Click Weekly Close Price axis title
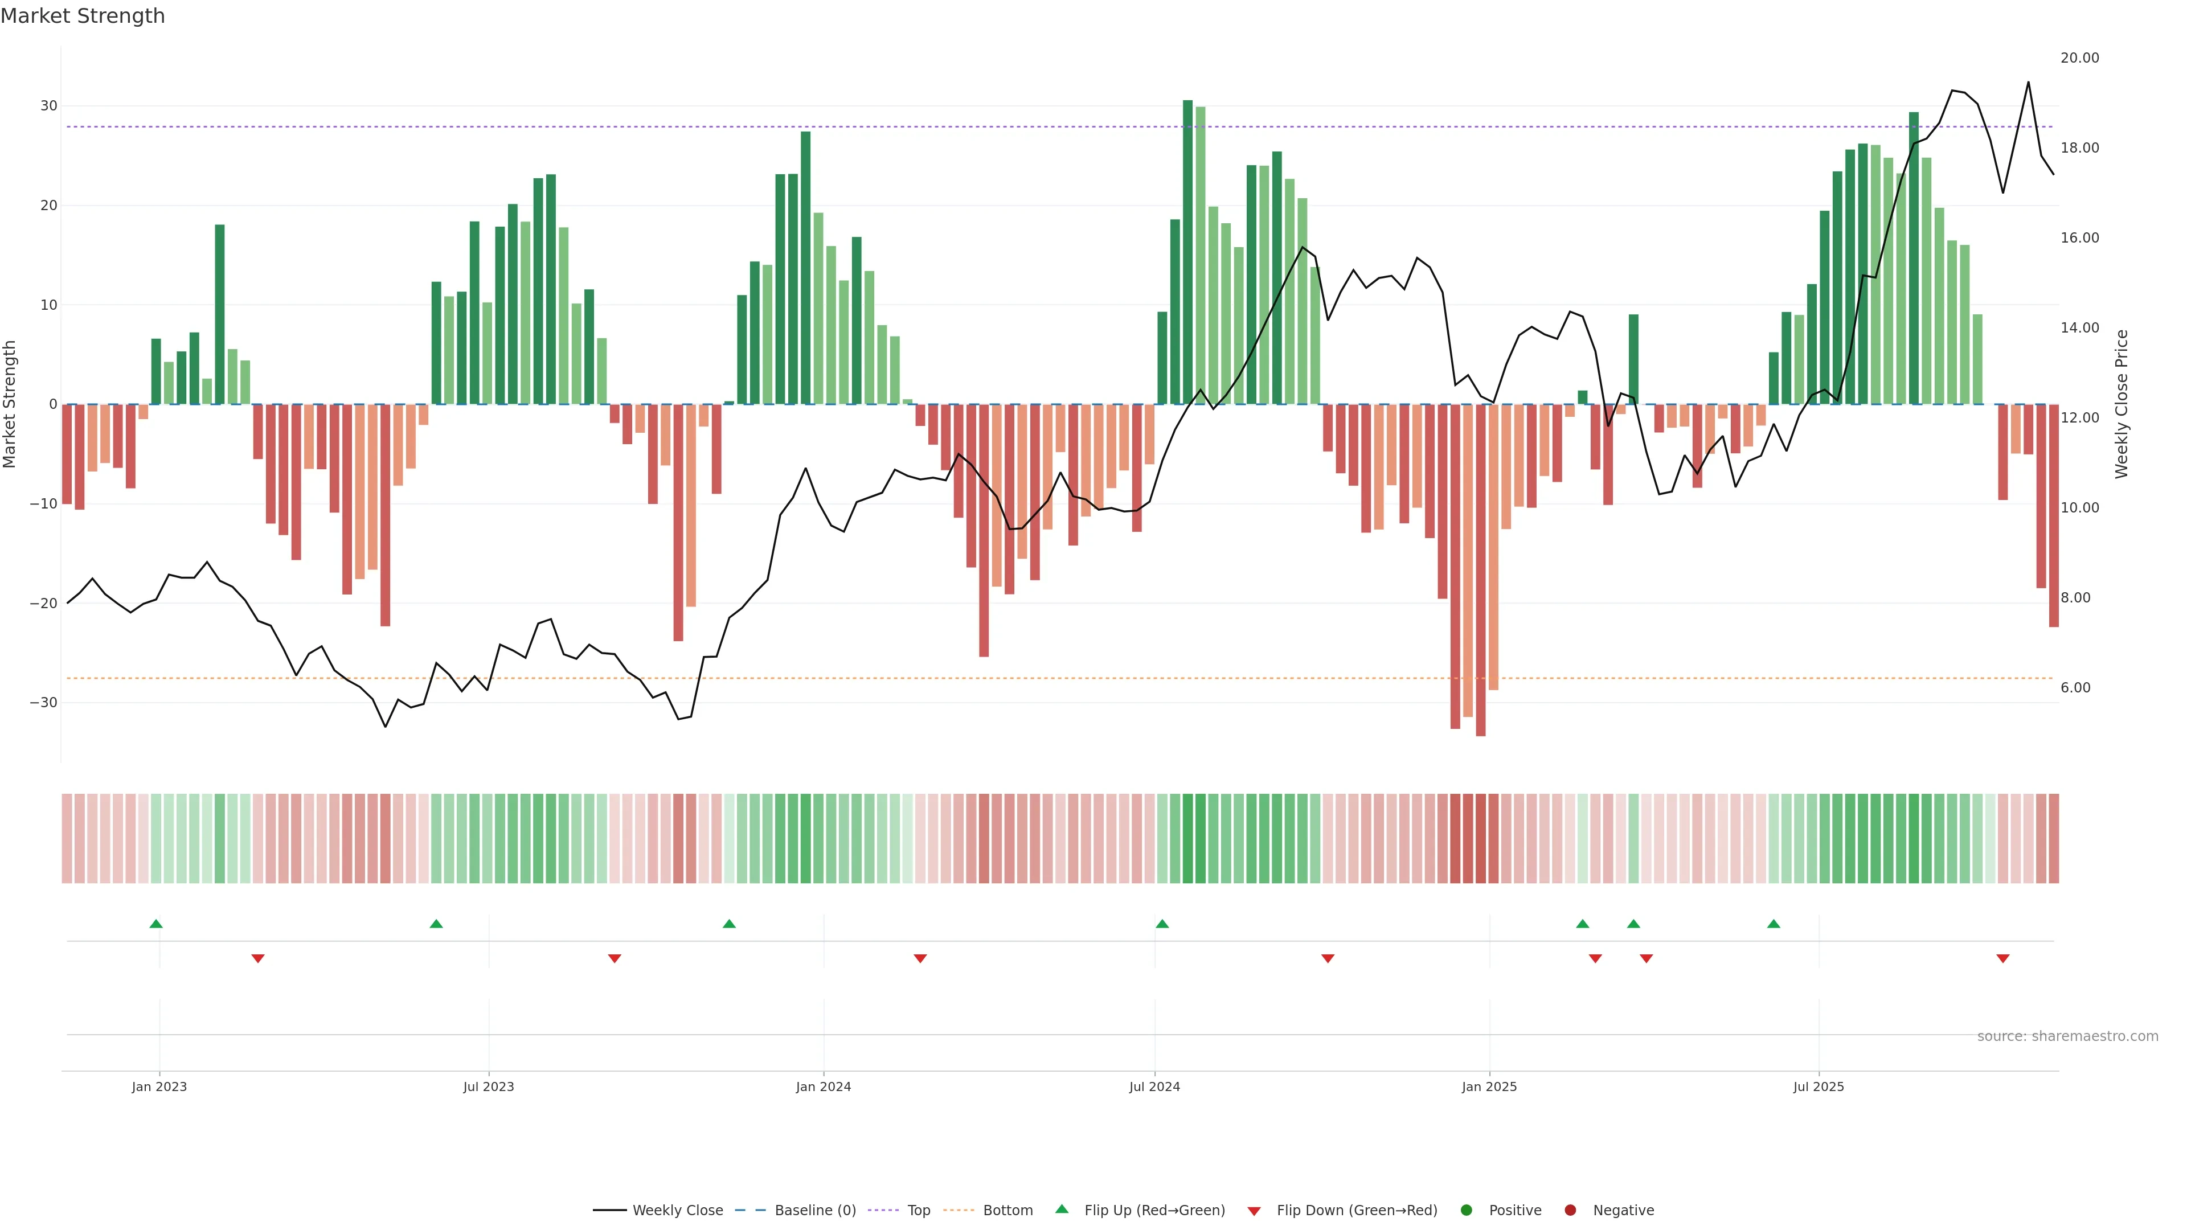 (x=2122, y=404)
